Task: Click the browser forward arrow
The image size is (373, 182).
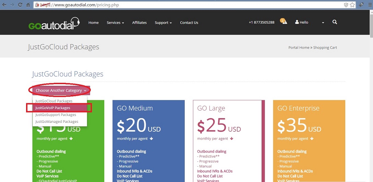Action: (x=12, y=5)
